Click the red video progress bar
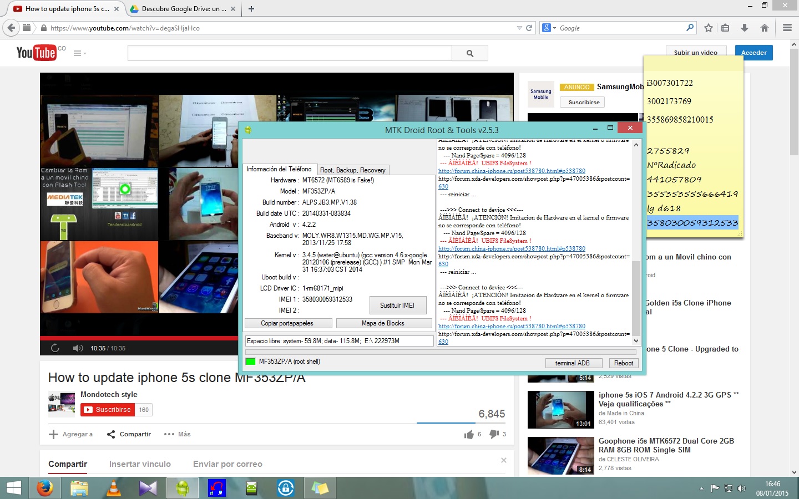799x499 pixels. pyautogui.click(x=139, y=338)
